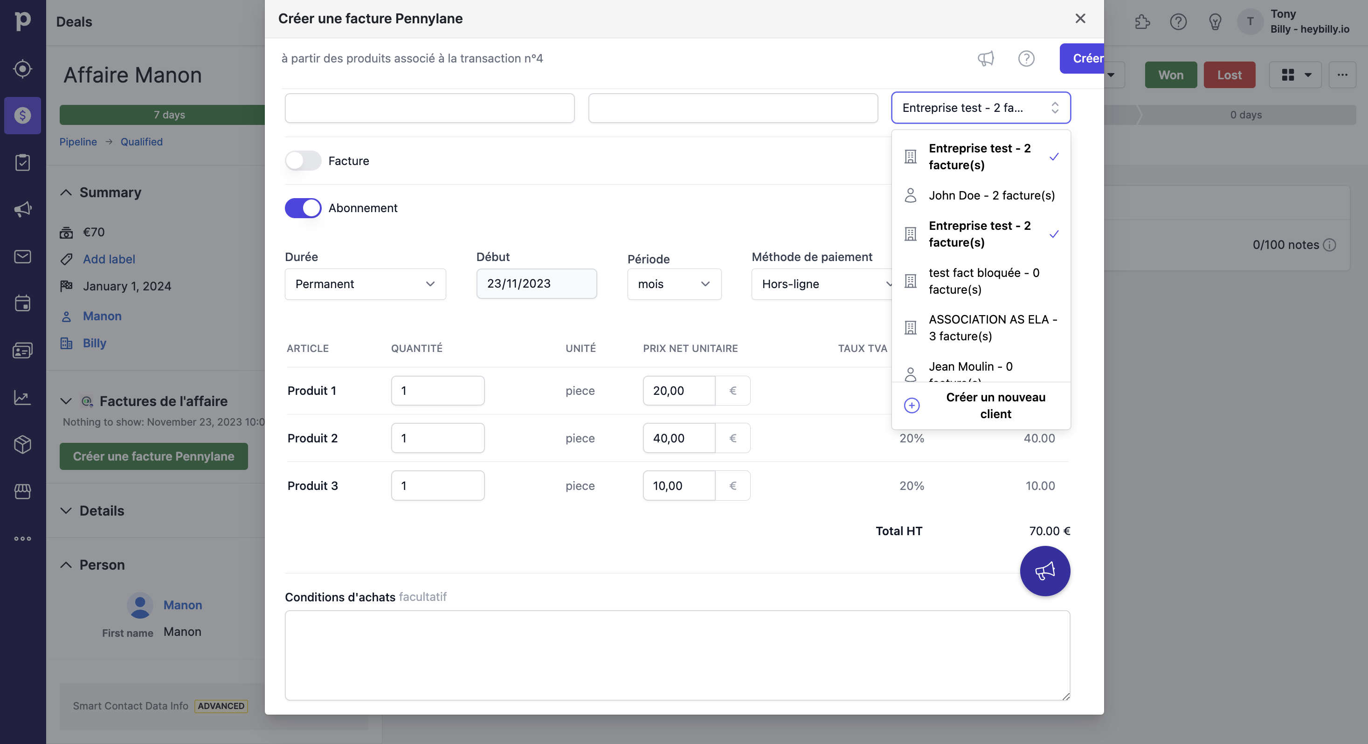
Task: Expand the Details section
Action: (x=66, y=510)
